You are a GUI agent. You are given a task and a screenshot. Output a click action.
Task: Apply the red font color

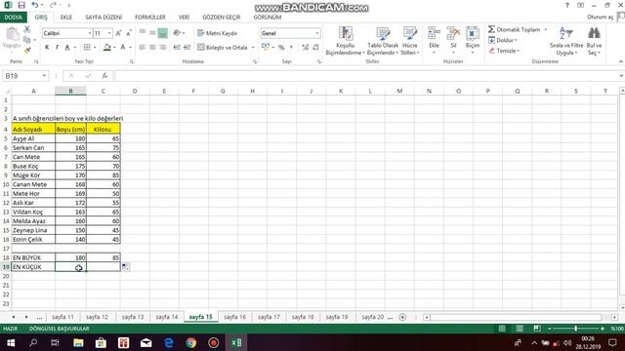tap(123, 48)
